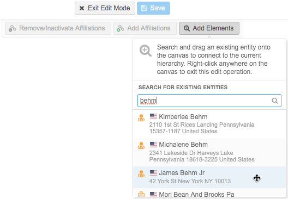Screen dimensions: 288x199
Task: Click the search magnifier inside the input
Action: click(274, 101)
